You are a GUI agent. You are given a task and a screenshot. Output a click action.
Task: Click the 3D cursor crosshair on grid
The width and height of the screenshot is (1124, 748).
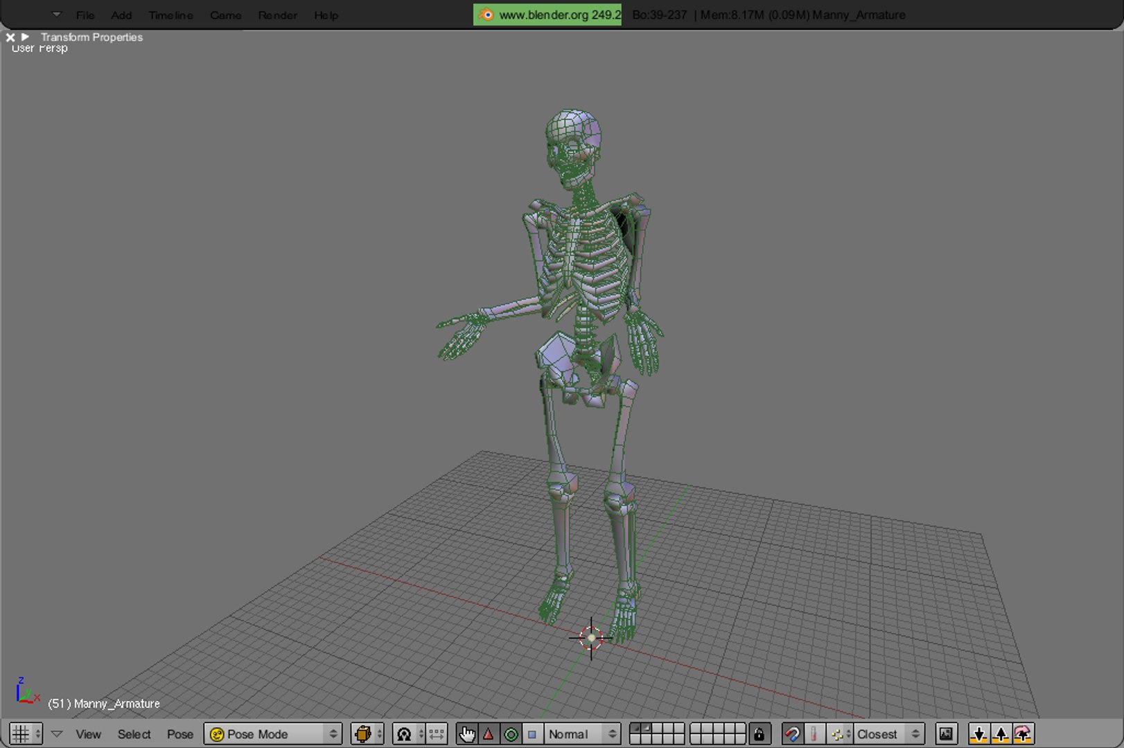pyautogui.click(x=591, y=637)
